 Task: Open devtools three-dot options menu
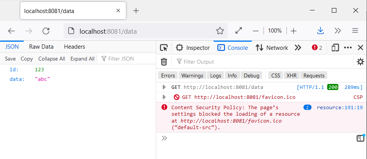(x=348, y=48)
